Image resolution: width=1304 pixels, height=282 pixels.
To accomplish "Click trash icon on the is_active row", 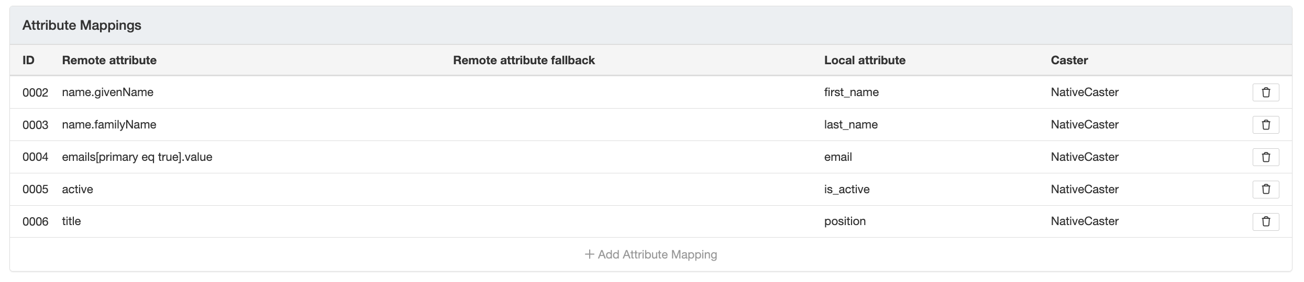I will 1265,189.
